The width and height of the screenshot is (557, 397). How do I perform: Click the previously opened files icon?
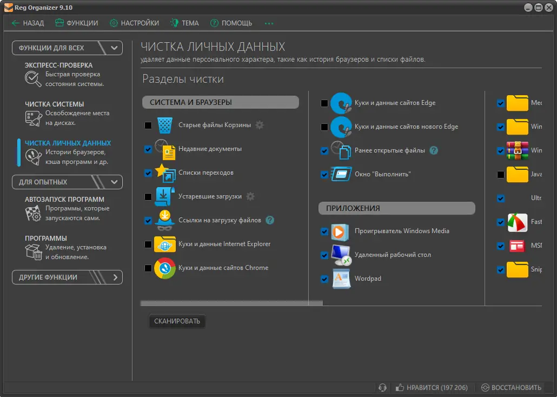pos(341,150)
